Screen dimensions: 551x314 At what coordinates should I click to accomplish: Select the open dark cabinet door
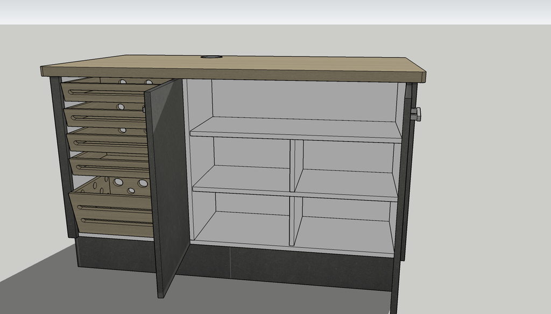[168, 188]
